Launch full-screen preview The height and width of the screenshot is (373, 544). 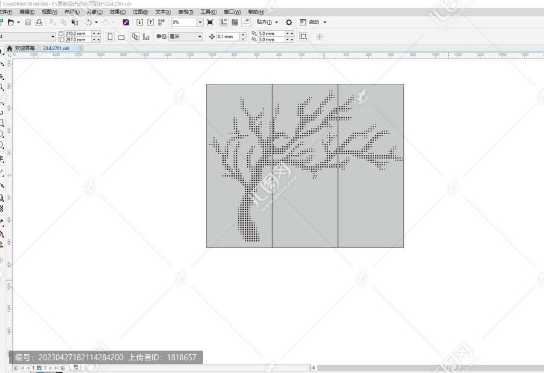tap(210, 22)
